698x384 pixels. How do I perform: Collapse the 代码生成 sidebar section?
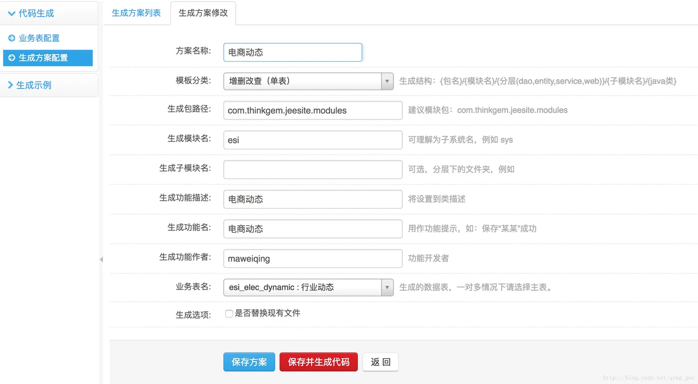click(11, 13)
